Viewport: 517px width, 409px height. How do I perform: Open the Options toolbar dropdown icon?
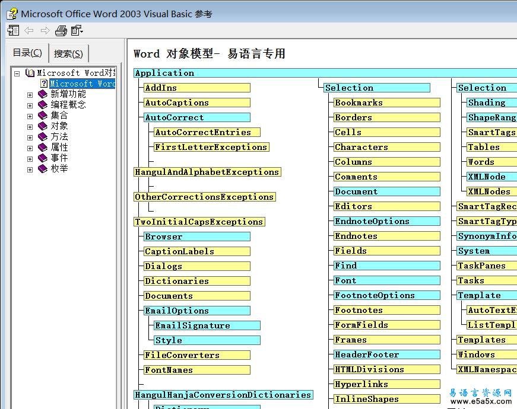(77, 30)
